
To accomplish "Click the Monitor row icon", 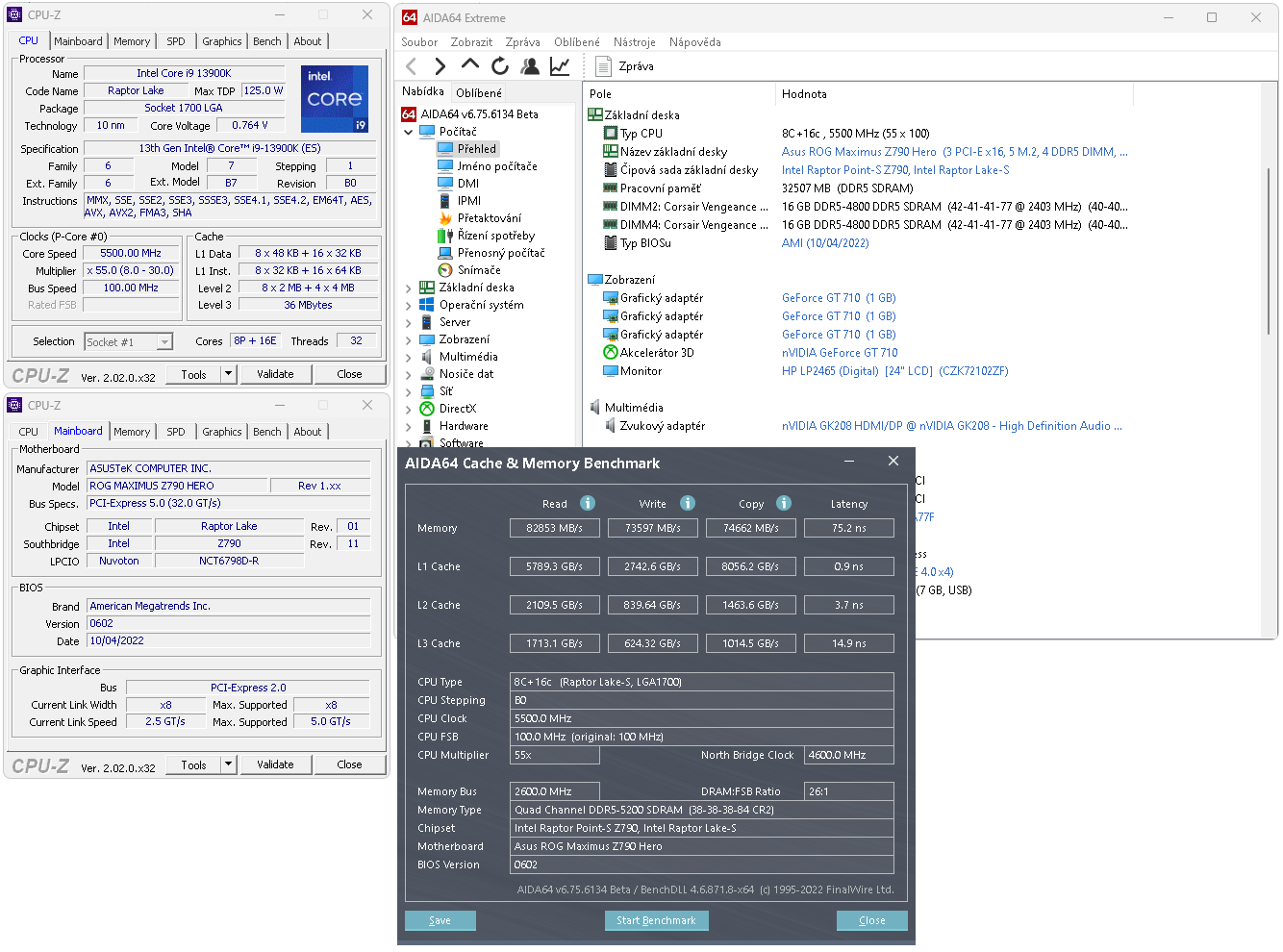I will coord(610,371).
